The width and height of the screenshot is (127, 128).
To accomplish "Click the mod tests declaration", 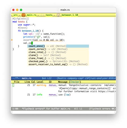I will (x=20, y=22).
